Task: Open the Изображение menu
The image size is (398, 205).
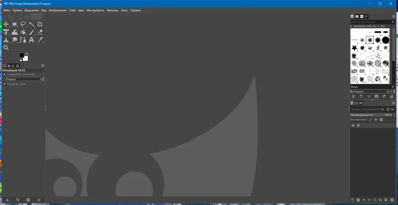Action: (x=58, y=10)
